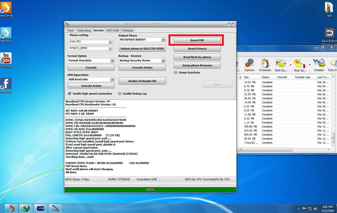Click Analise Preloader file button
The height and width of the screenshot is (213, 337).
click(142, 81)
